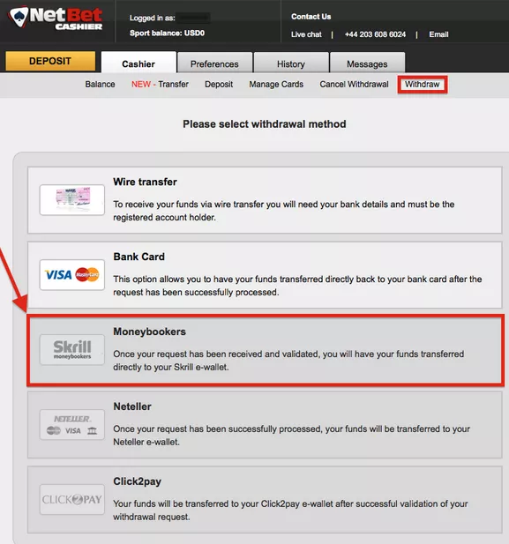The width and height of the screenshot is (509, 544).
Task: Click the 'Logged in as:' label
Action: 152,18
